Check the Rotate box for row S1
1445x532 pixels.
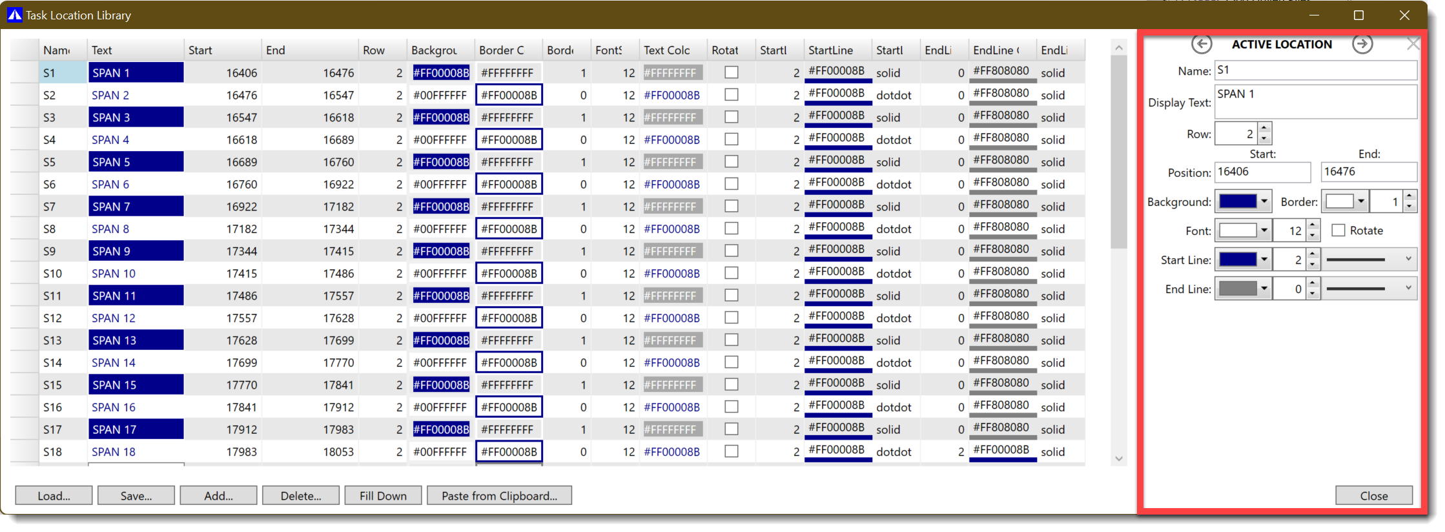click(731, 72)
